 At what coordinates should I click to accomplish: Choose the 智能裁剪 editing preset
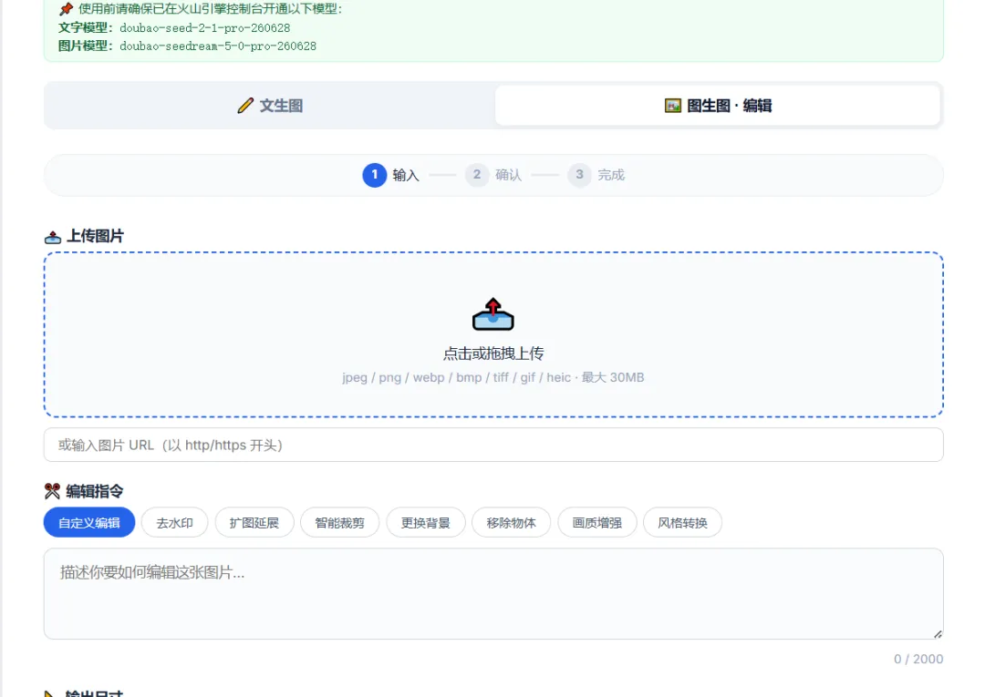(x=340, y=523)
